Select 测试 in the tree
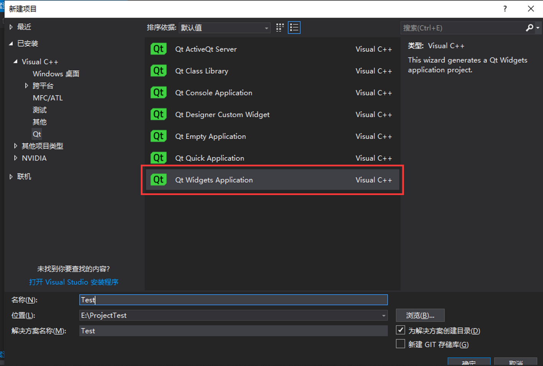 click(39, 110)
